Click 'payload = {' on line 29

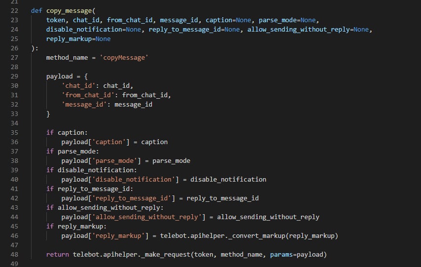[67, 76]
